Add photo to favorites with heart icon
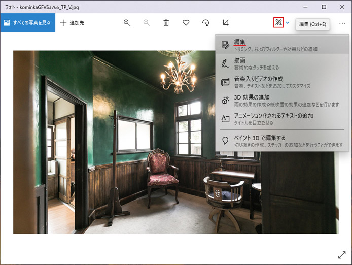This screenshot has height=265, width=352. (x=186, y=23)
